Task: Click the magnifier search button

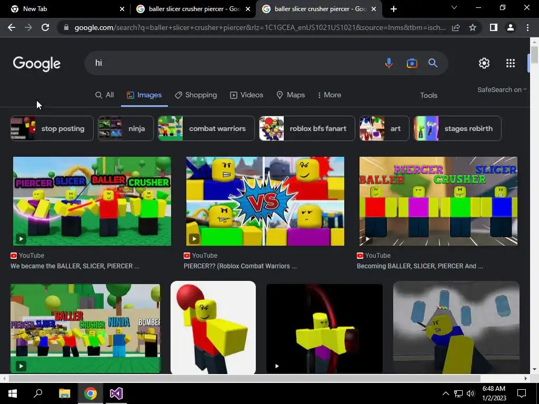Action: [433, 63]
